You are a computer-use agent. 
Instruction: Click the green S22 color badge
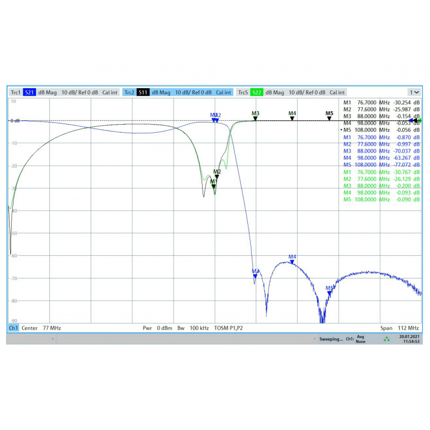(x=256, y=92)
